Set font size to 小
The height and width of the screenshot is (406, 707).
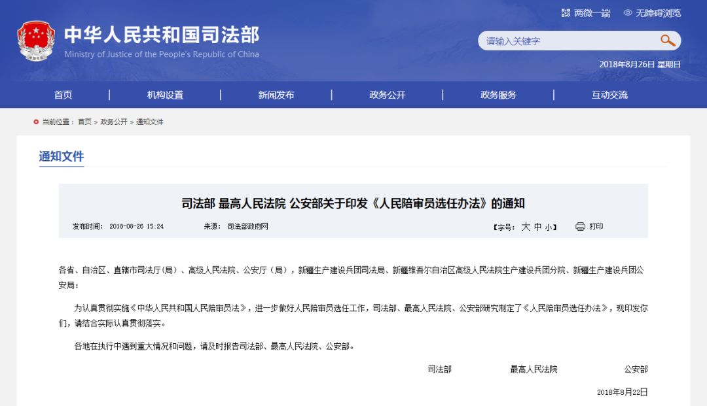point(549,228)
